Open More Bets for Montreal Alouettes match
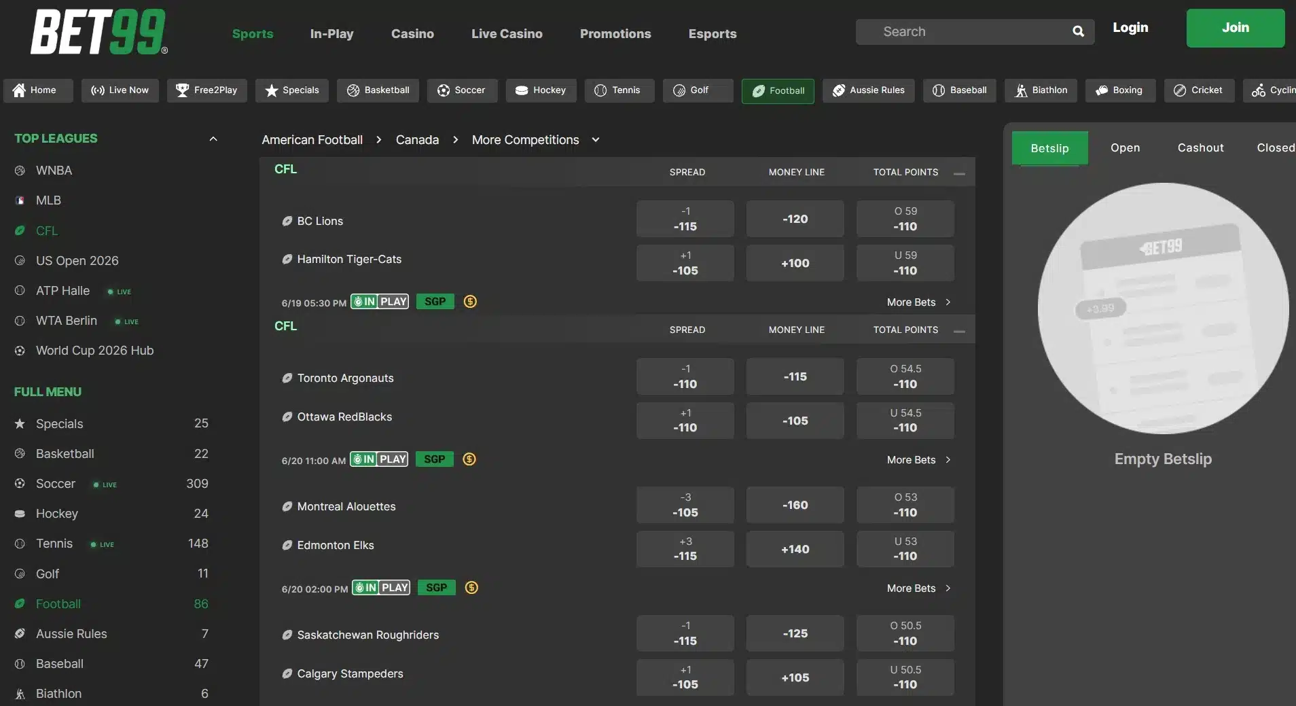Viewport: 1296px width, 706px height. pyautogui.click(x=918, y=588)
